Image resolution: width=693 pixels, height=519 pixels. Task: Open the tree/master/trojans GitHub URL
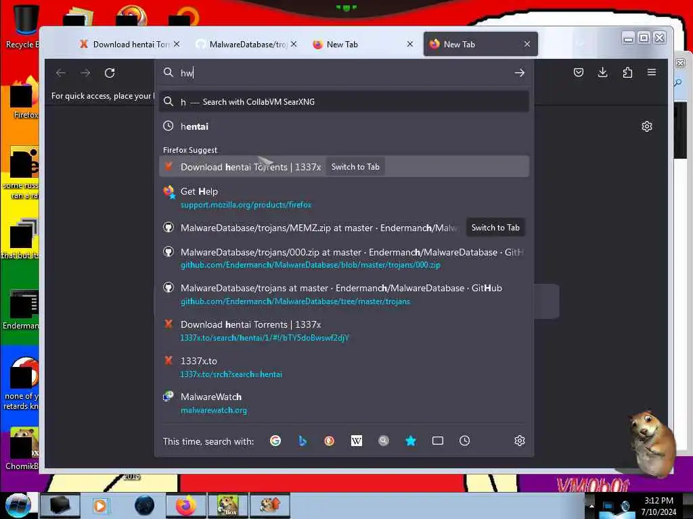[x=295, y=301]
